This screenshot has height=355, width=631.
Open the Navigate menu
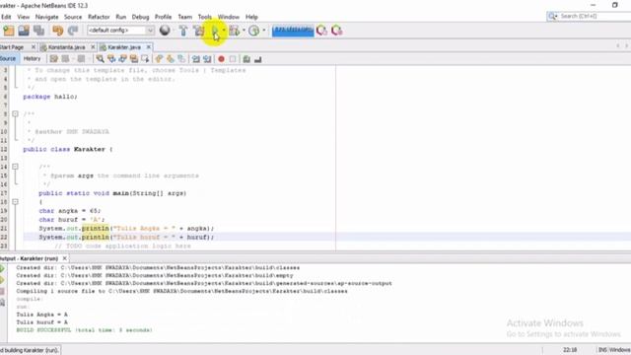[x=46, y=17]
